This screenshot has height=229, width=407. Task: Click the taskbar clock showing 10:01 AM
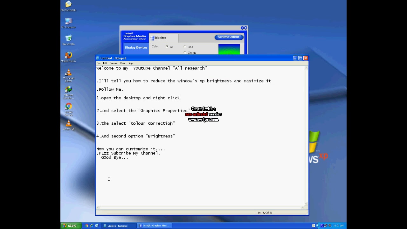(x=338, y=226)
